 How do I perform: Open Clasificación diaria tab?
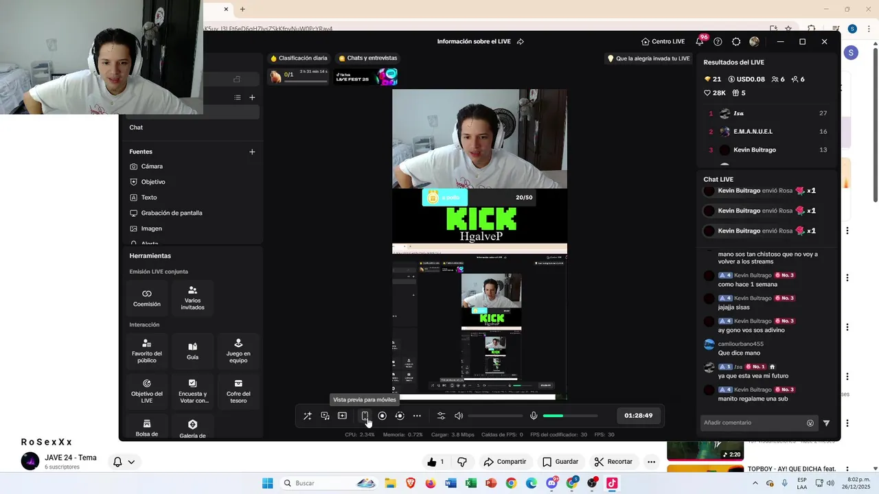pos(299,58)
